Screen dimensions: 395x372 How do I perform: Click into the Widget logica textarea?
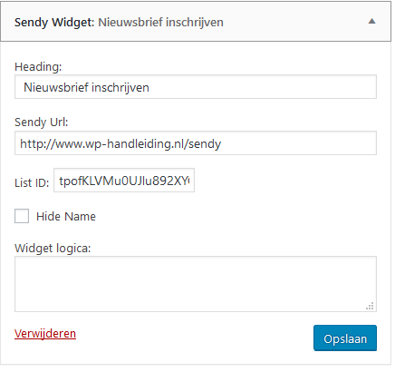(x=196, y=284)
